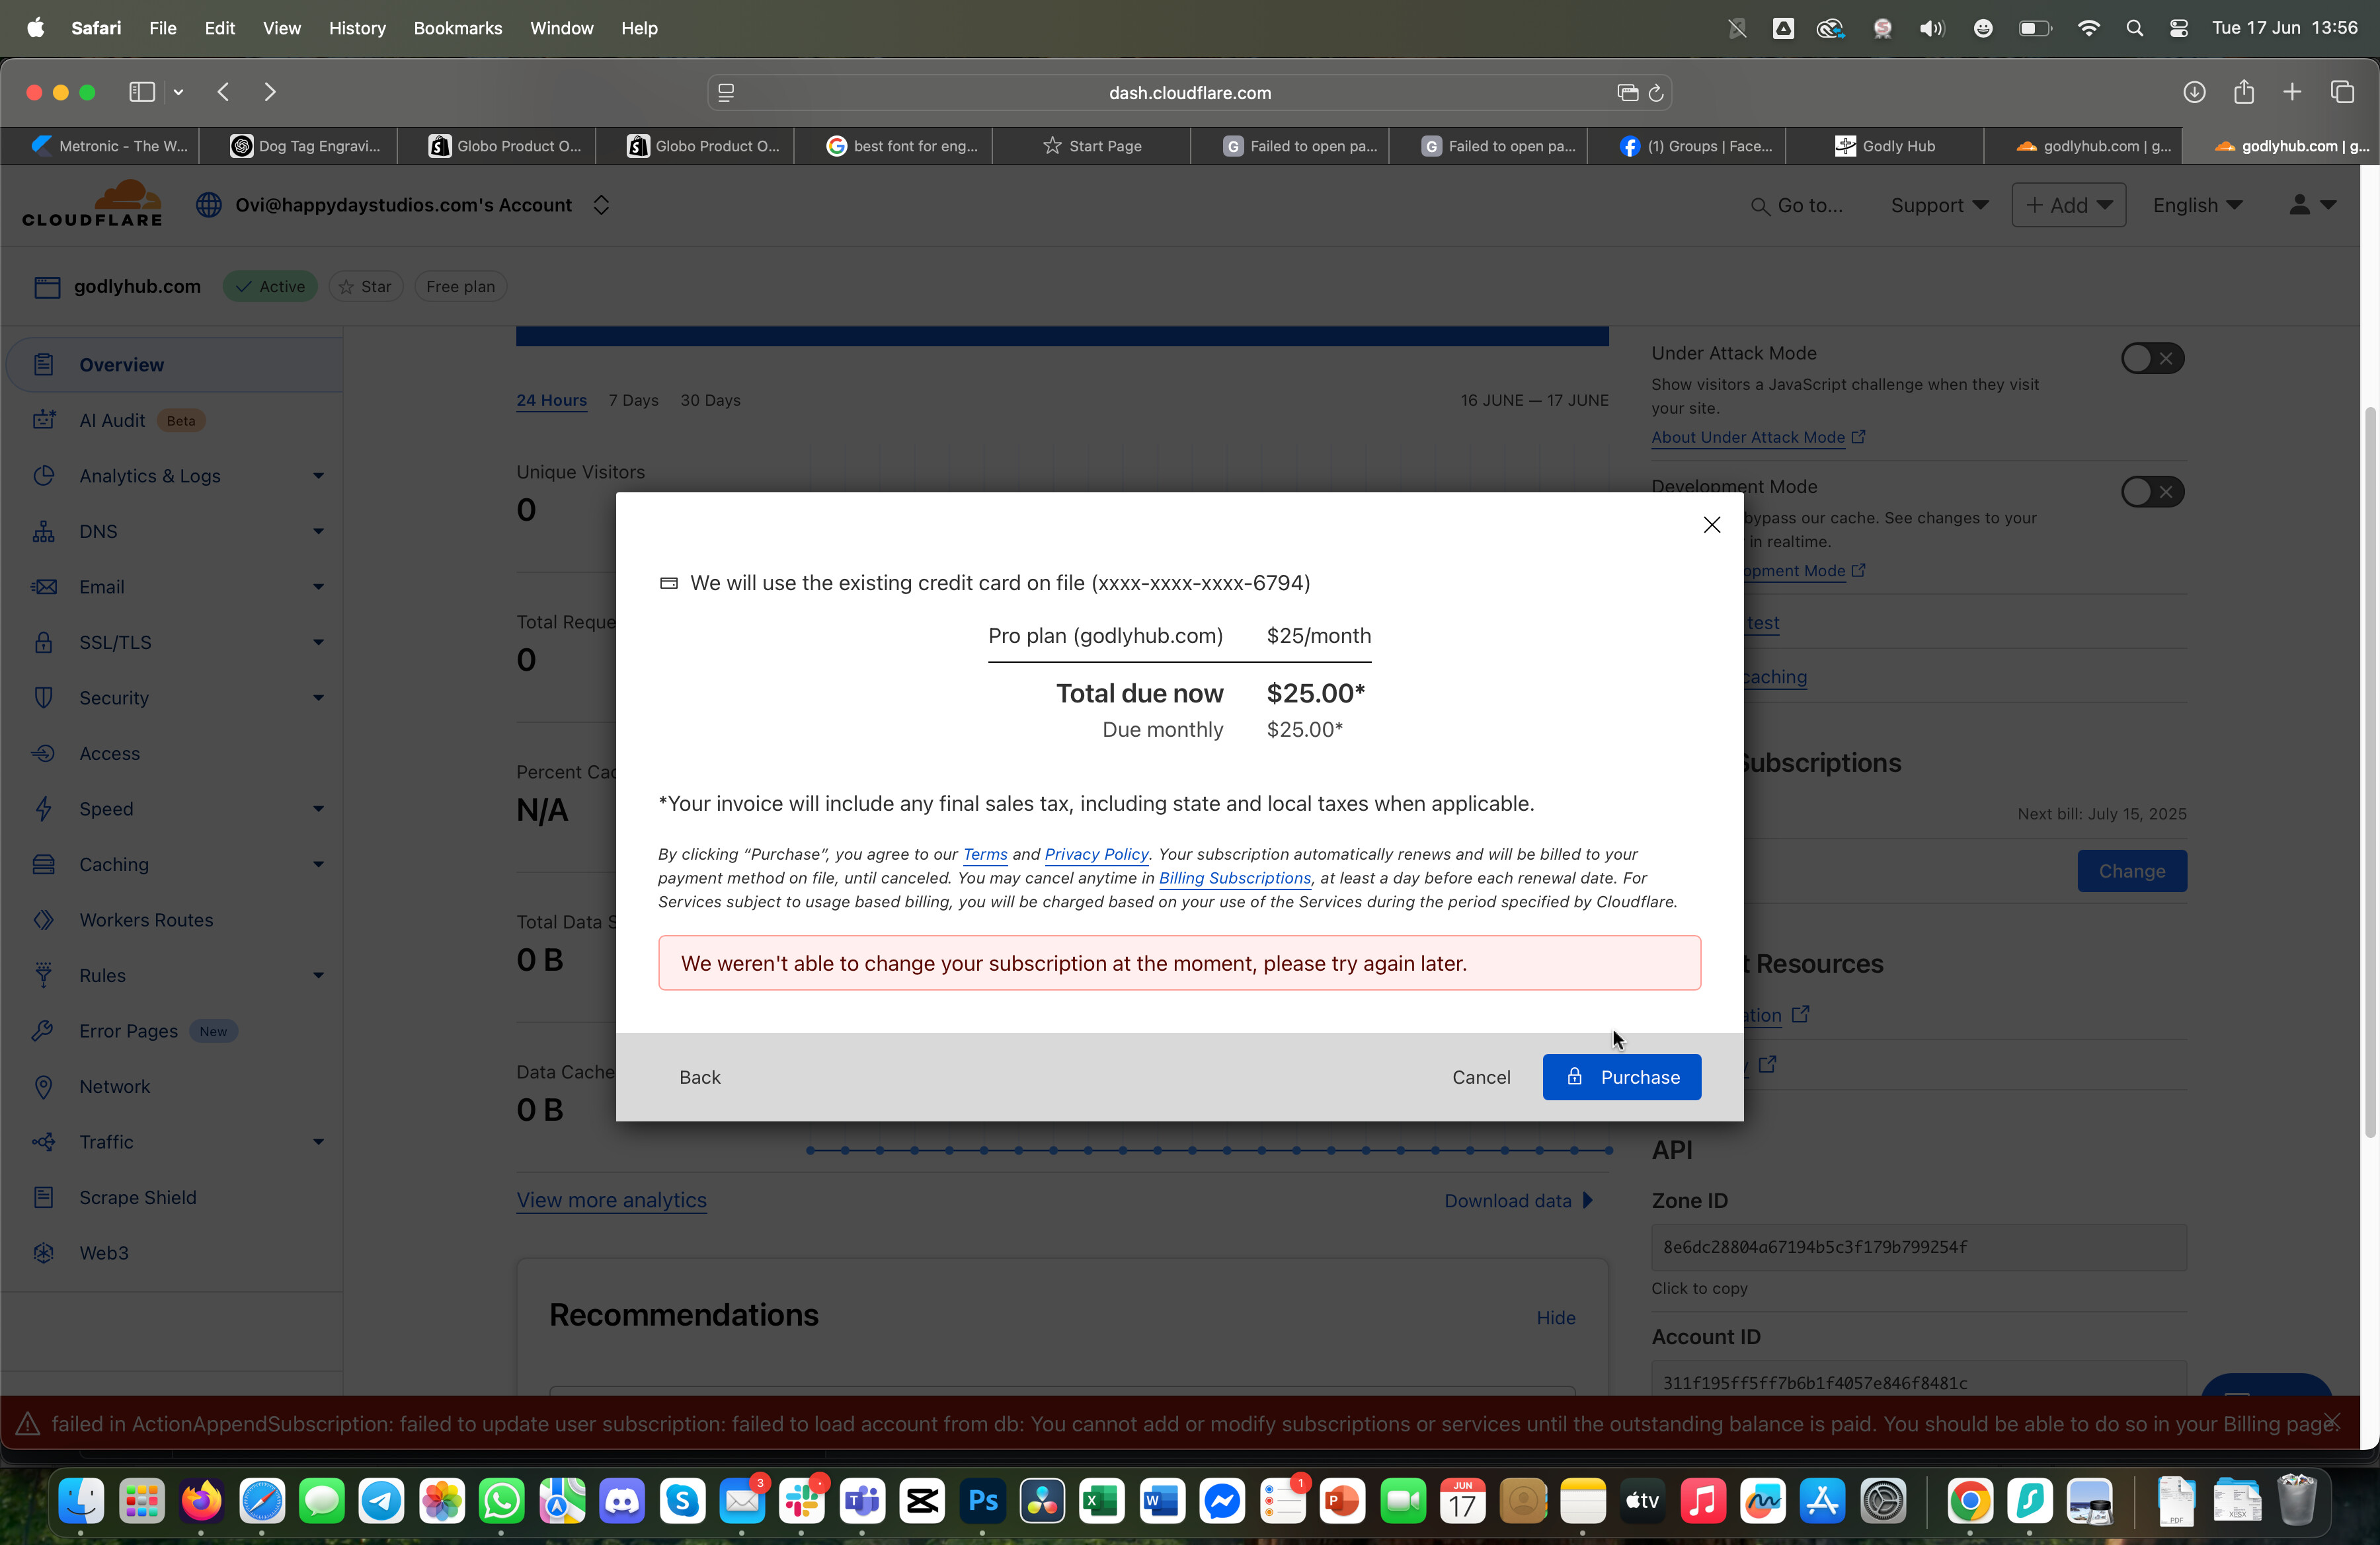Image resolution: width=2380 pixels, height=1545 pixels.
Task: Click Safari sidebar toggle icon
Action: (142, 92)
